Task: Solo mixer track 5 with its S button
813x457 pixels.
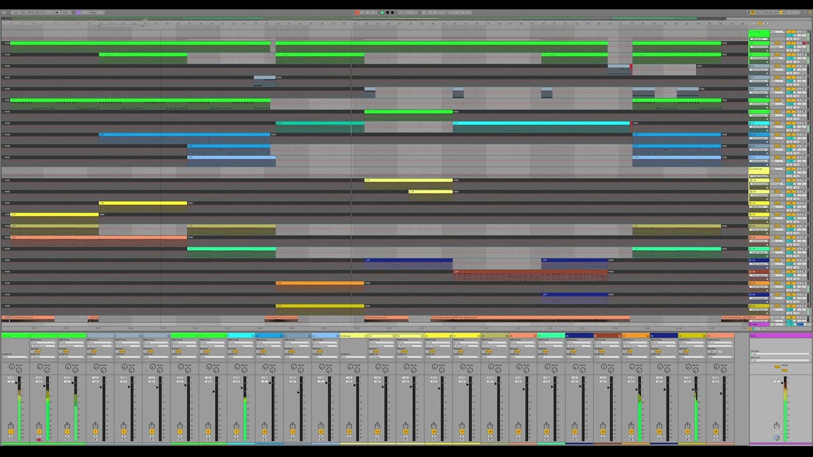Action: [124, 436]
